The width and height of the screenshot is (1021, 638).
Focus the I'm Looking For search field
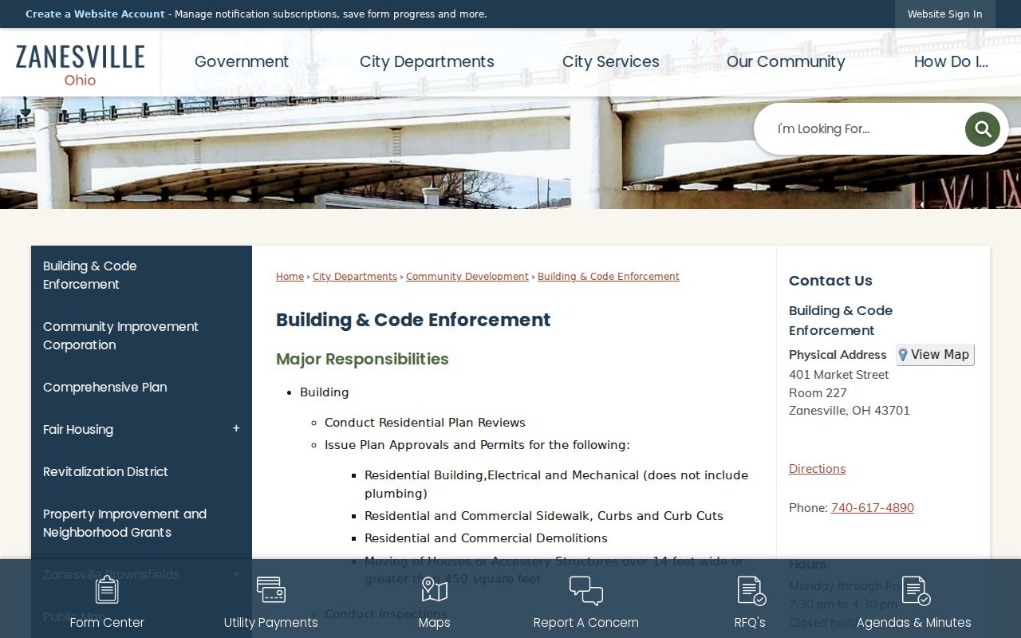tap(865, 129)
